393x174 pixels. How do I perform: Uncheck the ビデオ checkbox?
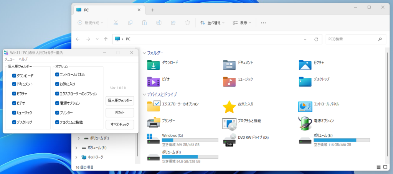pos(14,103)
